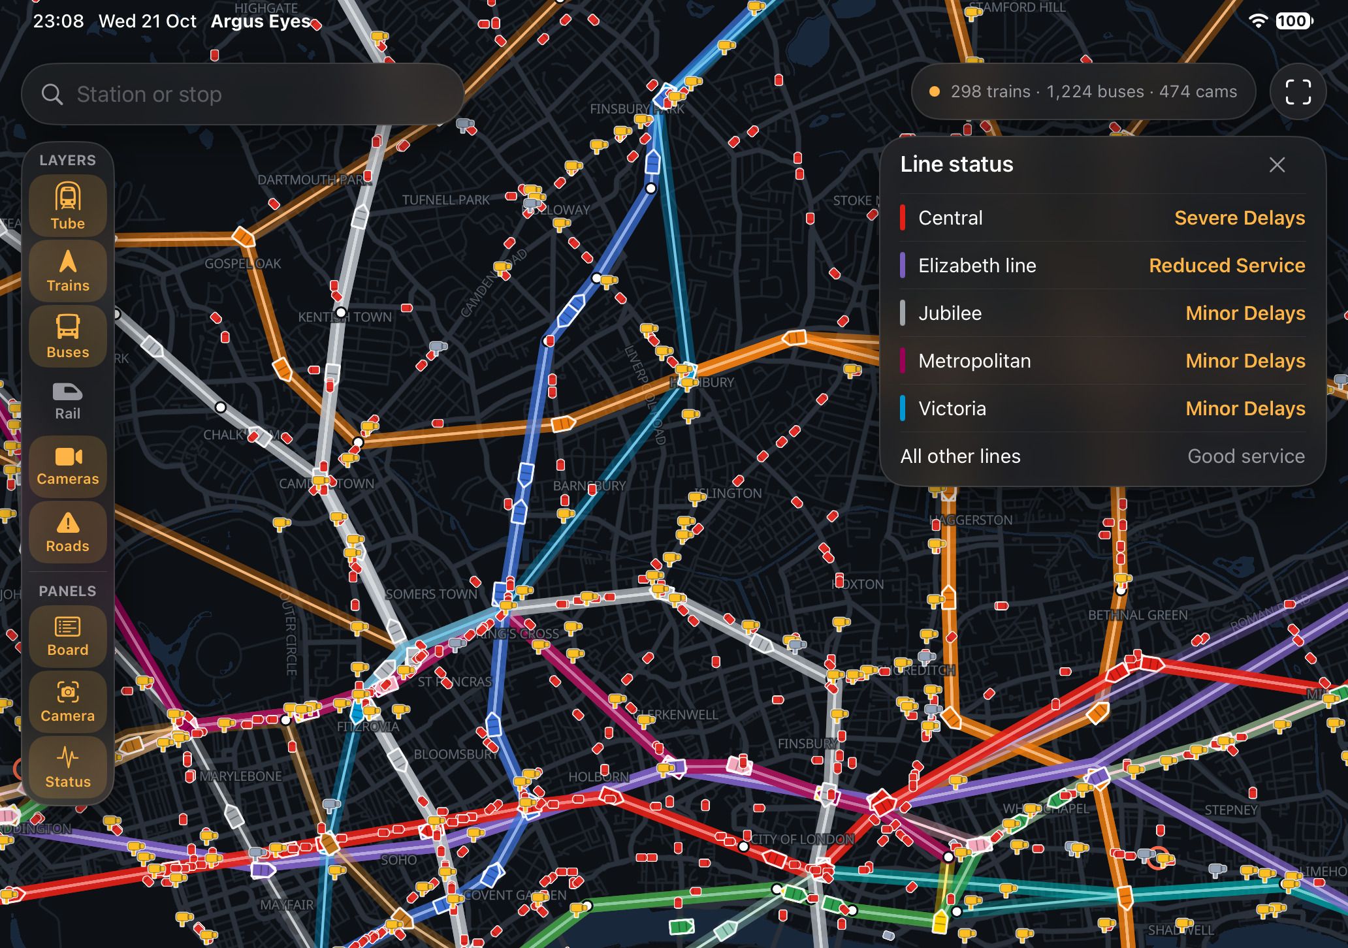
Task: Select the Elizabeth line status row
Action: click(x=1102, y=265)
